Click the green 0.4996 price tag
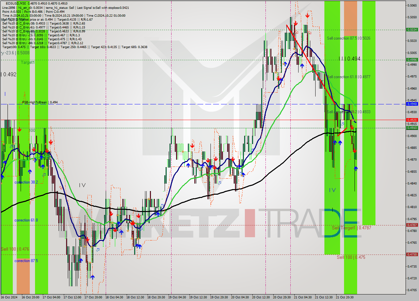The width and height of the screenshot is (419, 301). click(x=412, y=60)
